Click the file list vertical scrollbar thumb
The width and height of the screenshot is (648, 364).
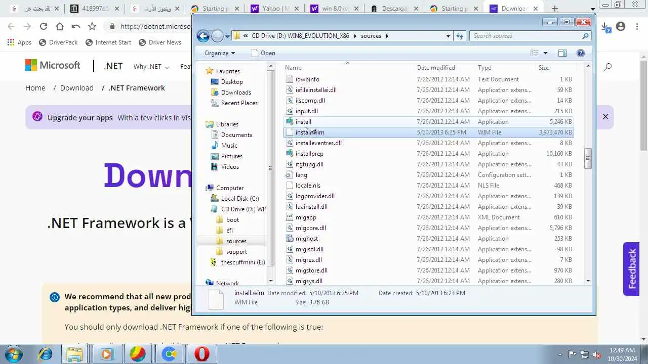click(x=588, y=158)
